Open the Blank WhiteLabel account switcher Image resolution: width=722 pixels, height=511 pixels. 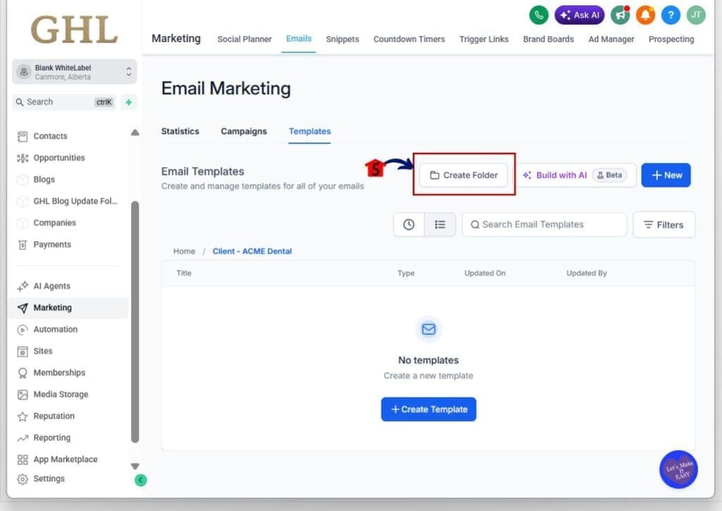(74, 72)
